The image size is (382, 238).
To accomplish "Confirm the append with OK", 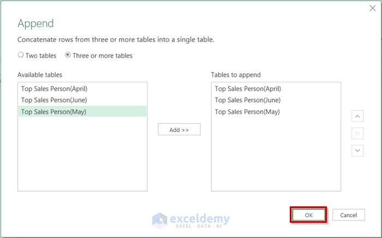I will (x=308, y=215).
